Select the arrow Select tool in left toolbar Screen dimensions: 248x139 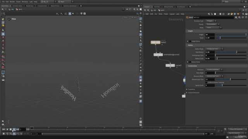click(x=3, y=30)
